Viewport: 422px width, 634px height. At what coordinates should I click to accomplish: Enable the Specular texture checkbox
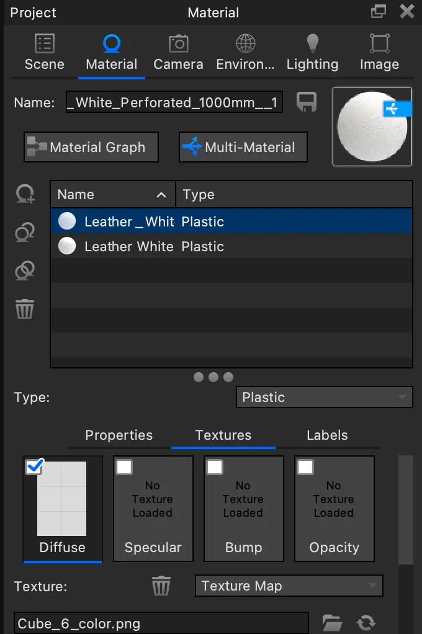point(124,467)
